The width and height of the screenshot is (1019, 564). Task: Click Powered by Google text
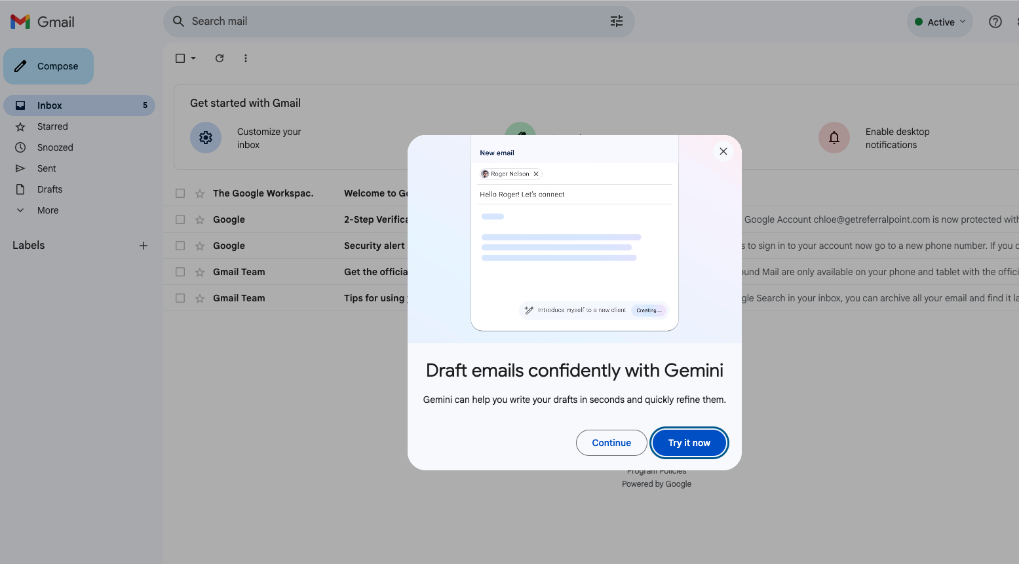pos(657,484)
